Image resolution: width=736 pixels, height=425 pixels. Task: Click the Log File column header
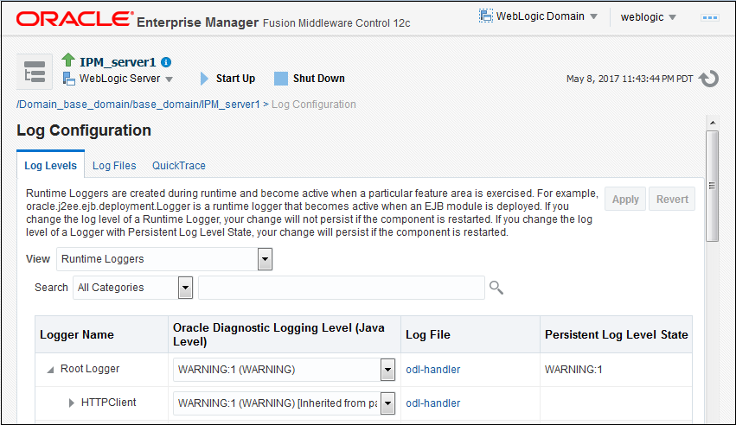pos(470,334)
